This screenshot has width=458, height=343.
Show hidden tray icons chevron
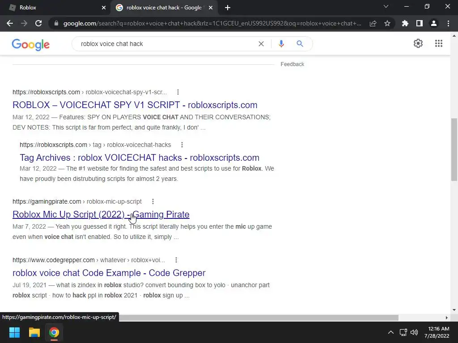pyautogui.click(x=390, y=332)
